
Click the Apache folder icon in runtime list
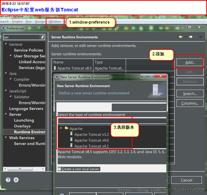click(x=66, y=128)
